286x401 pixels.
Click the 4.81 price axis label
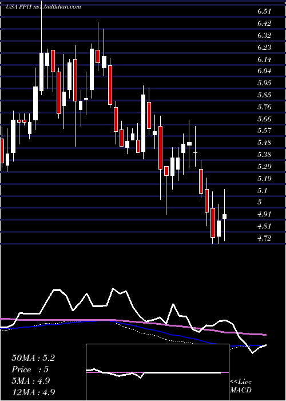pos(264,226)
